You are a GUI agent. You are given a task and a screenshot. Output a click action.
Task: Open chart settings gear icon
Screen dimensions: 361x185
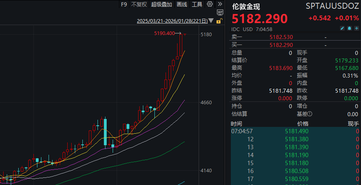tap(210, 4)
